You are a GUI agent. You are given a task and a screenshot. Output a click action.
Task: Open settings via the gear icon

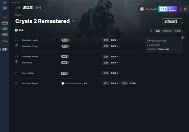[x=185, y=9]
